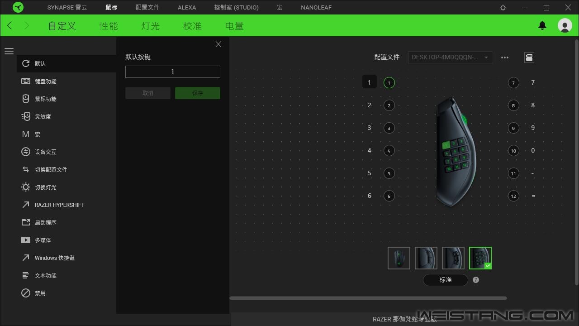Image resolution: width=579 pixels, height=326 pixels.
Task: Open the settings gear in the title bar
Action: (x=503, y=8)
